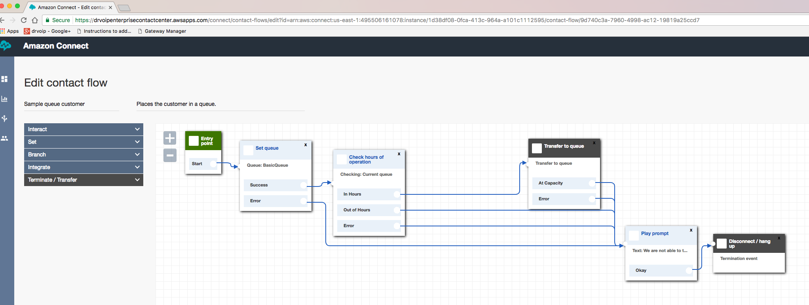Click browser forward arrow

[x=13, y=20]
